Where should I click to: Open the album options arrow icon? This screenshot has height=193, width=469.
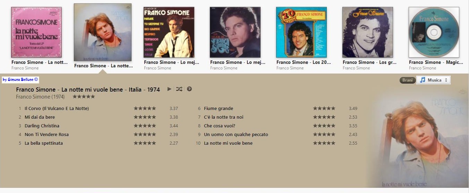189,89
